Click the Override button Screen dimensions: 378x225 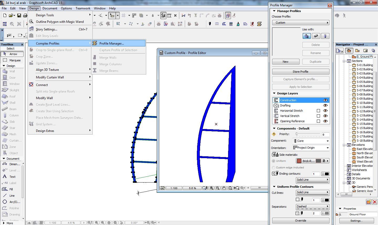(x=301, y=221)
